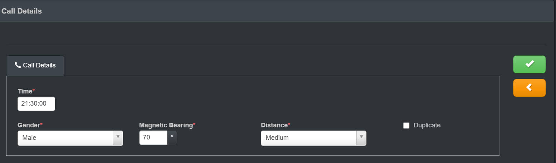Viewport: 556px width, 163px height.
Task: Toggle the Duplicate checkbox
Action: 406,126
